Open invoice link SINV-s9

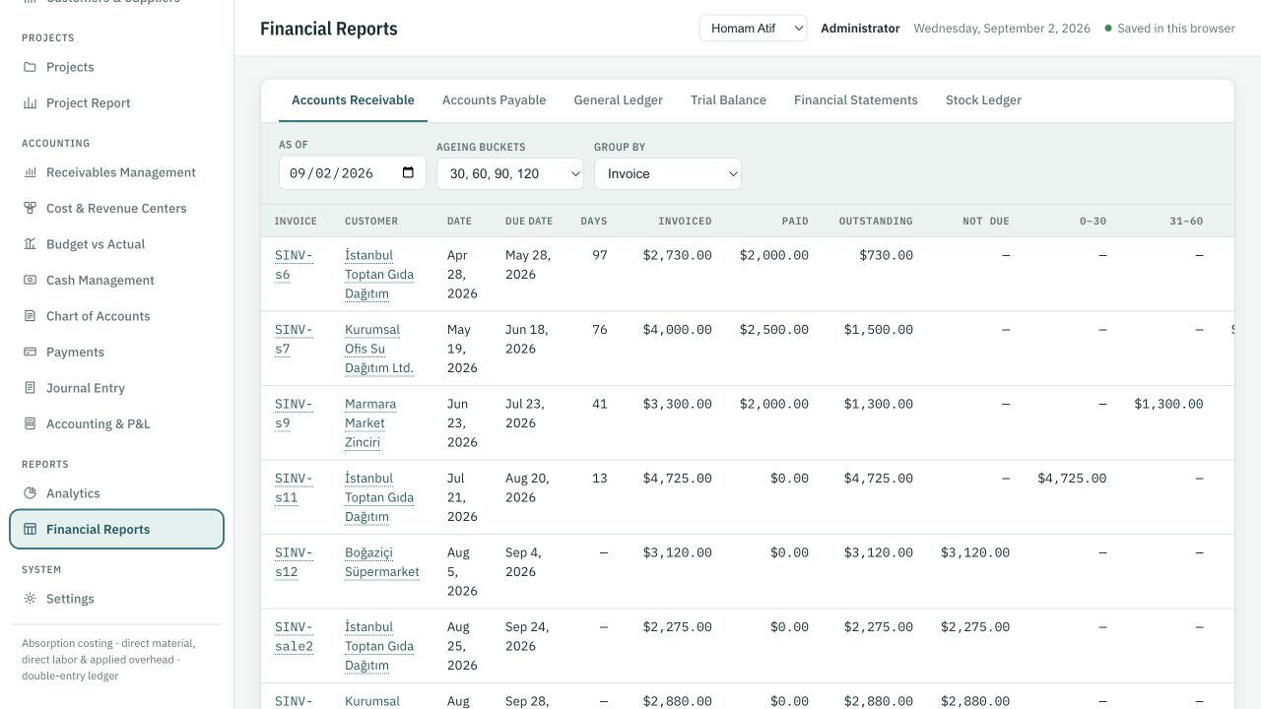pyautogui.click(x=294, y=414)
